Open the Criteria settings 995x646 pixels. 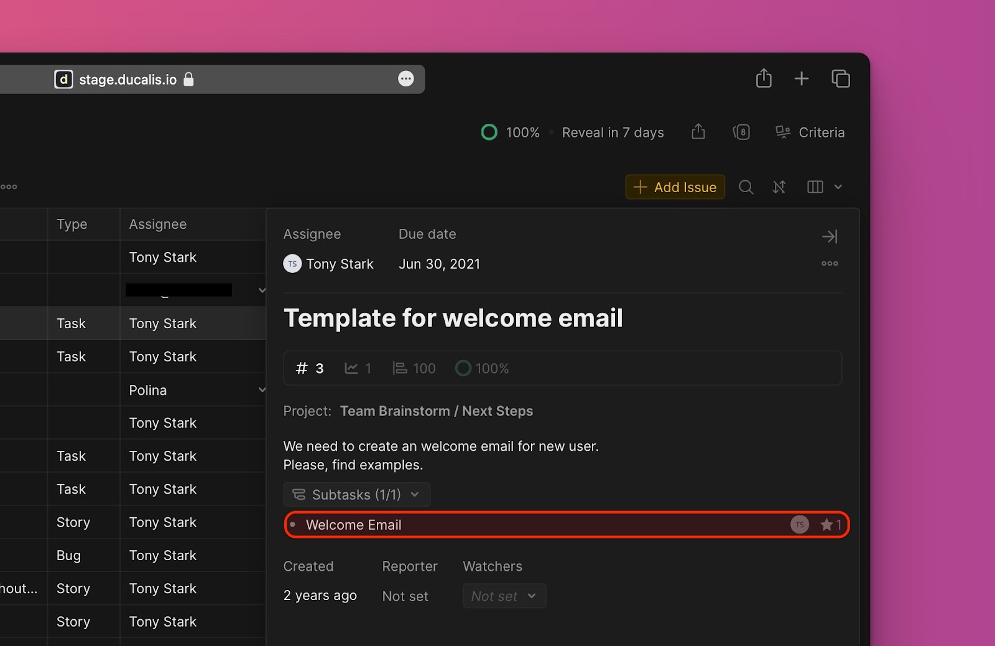click(x=810, y=132)
